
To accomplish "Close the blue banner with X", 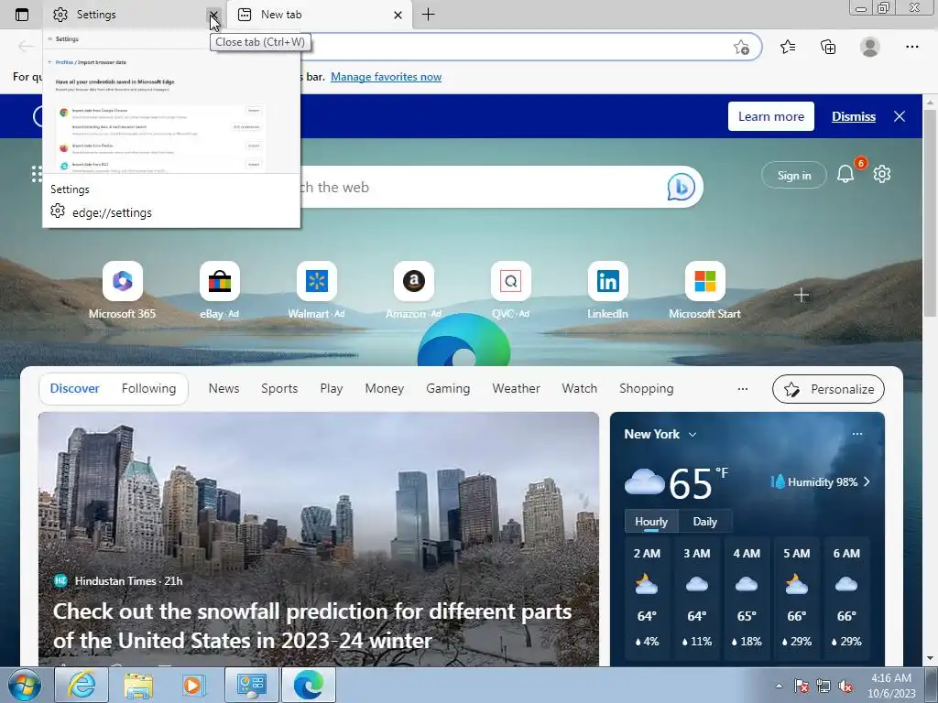I will click(900, 116).
